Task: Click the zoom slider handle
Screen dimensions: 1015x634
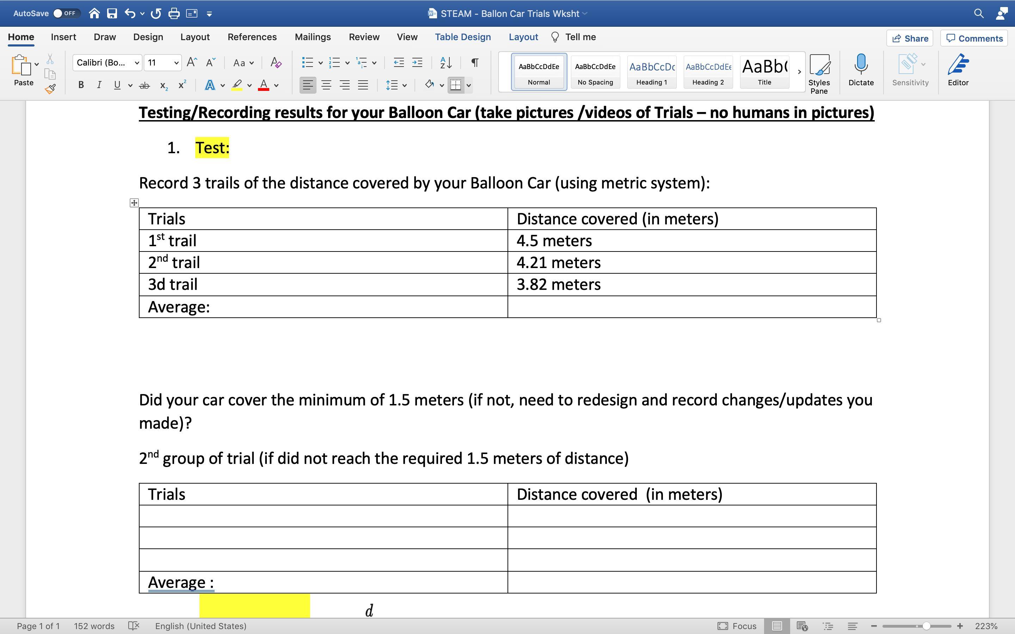Action: click(x=926, y=626)
